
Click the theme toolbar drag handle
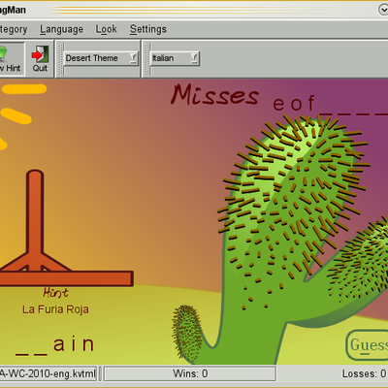(60, 59)
